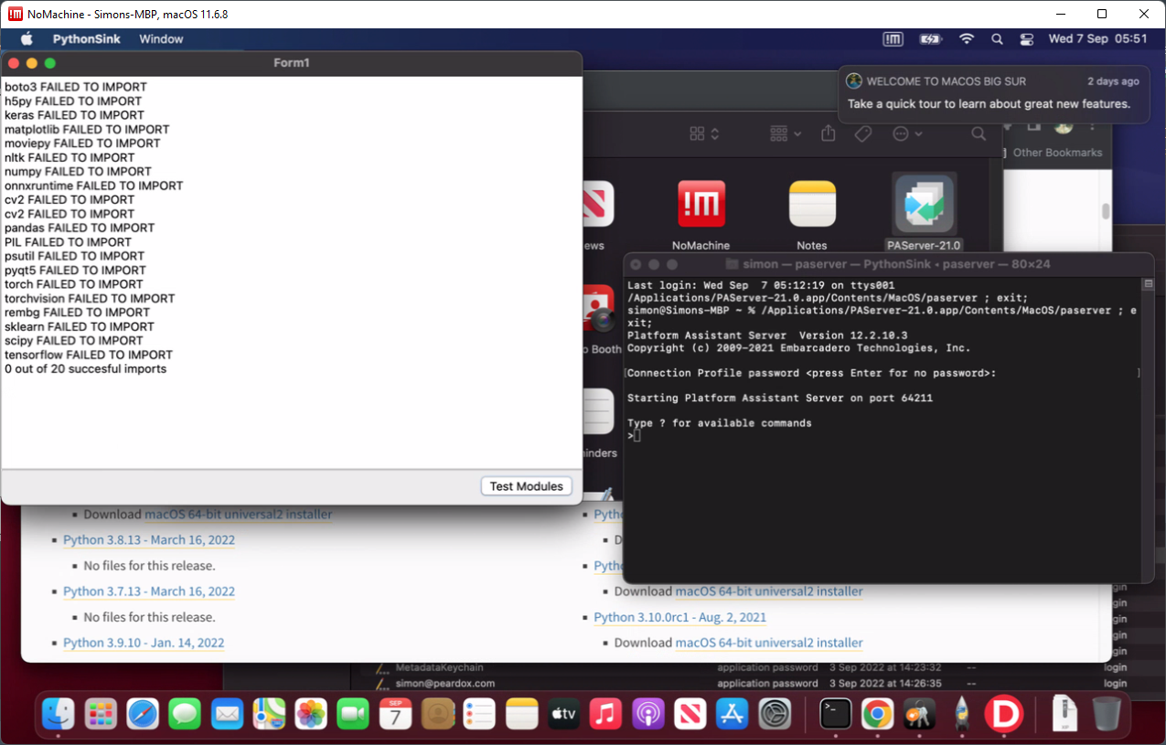Open Apple TV from the Dock
Screen dimensions: 1166x745
(x=564, y=713)
